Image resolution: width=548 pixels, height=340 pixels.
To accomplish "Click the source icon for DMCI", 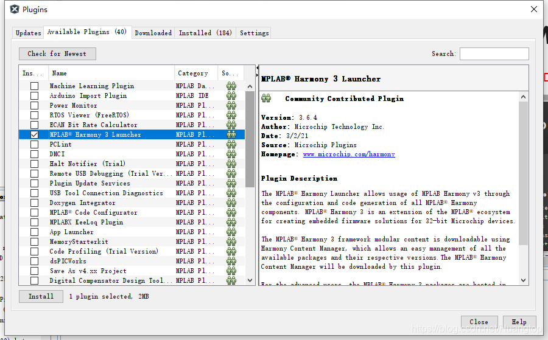I will coord(231,154).
